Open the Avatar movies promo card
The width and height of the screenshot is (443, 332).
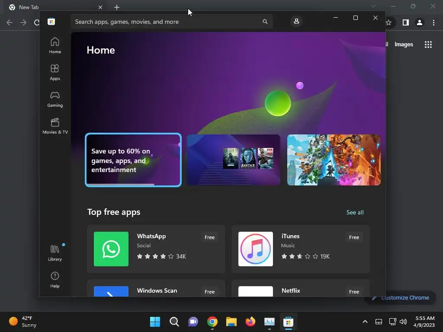[x=234, y=160]
